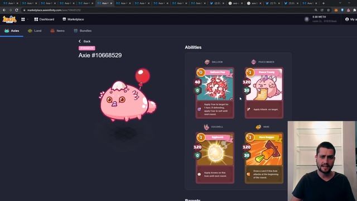
Task: Click the effect icon on Hare Dagger description
Action: click(248, 174)
